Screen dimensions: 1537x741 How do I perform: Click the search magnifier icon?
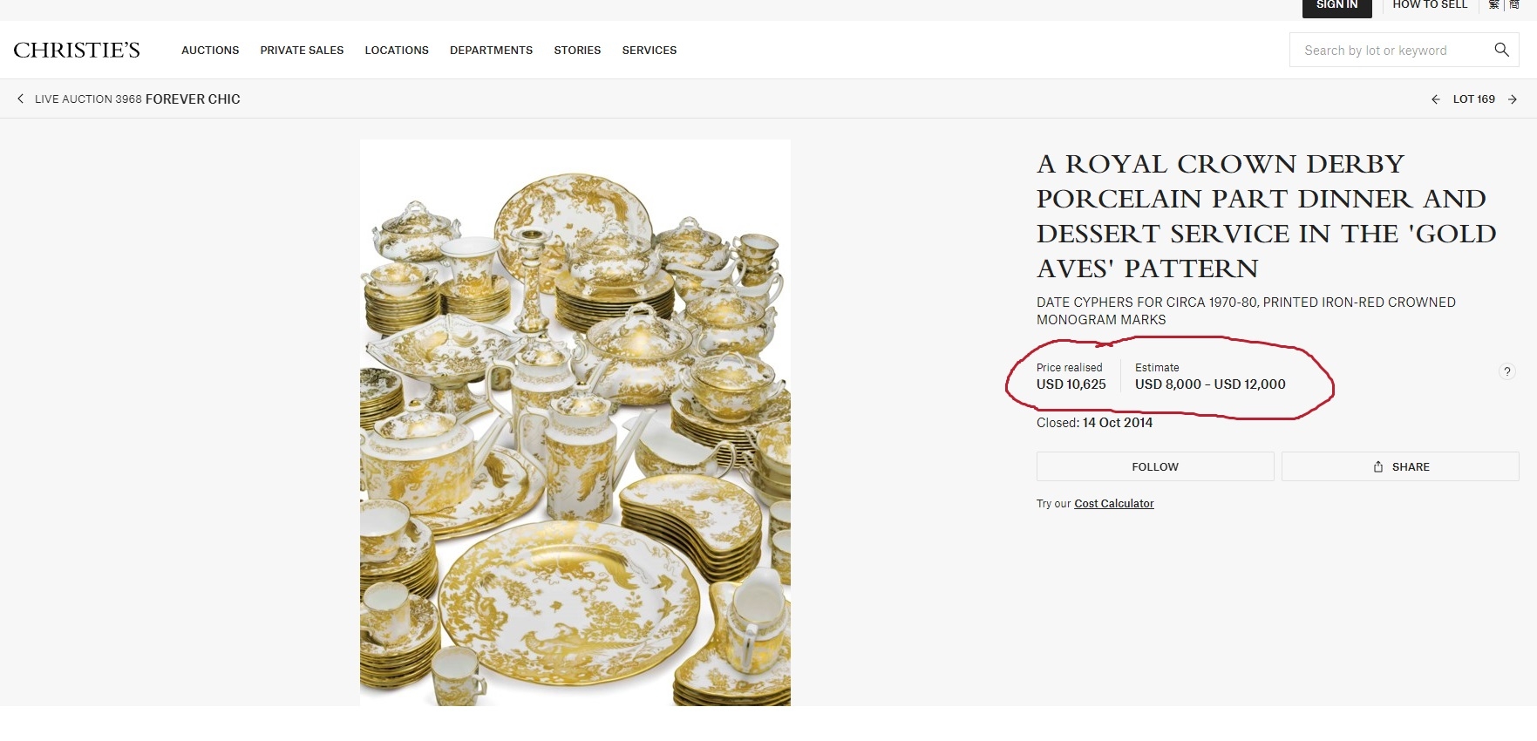click(x=1501, y=50)
